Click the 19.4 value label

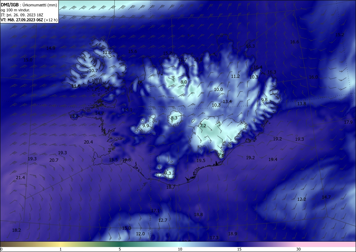[273, 159]
